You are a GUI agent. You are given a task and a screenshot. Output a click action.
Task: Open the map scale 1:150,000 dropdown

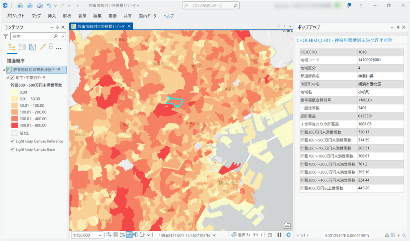point(100,235)
